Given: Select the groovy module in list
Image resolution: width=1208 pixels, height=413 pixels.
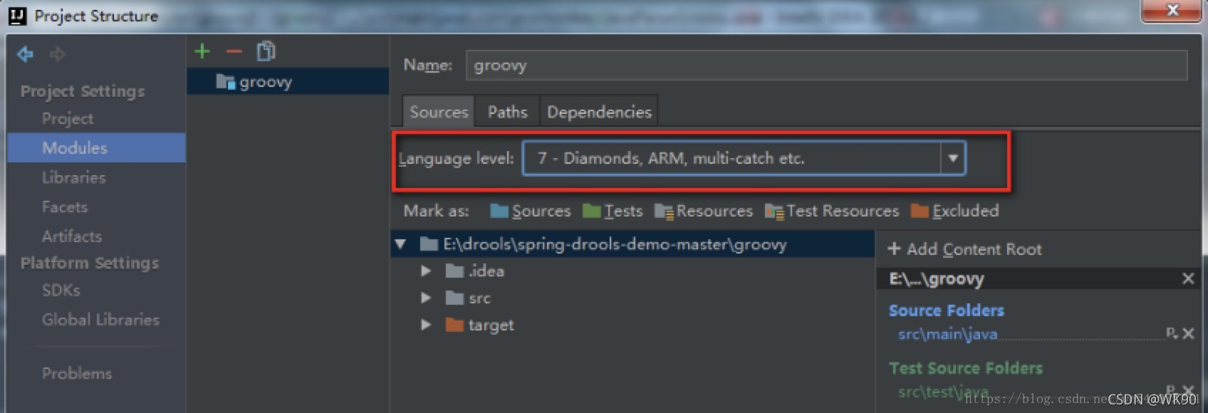Looking at the screenshot, I should [288, 82].
